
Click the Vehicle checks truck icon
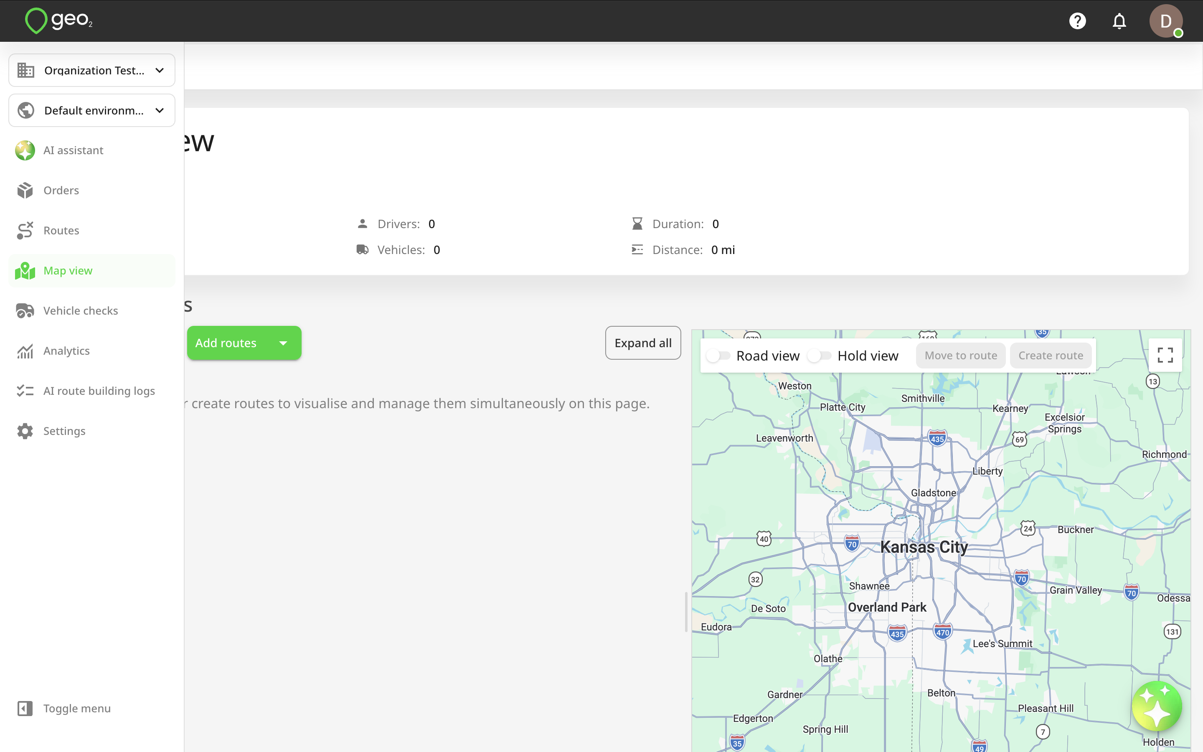point(25,311)
